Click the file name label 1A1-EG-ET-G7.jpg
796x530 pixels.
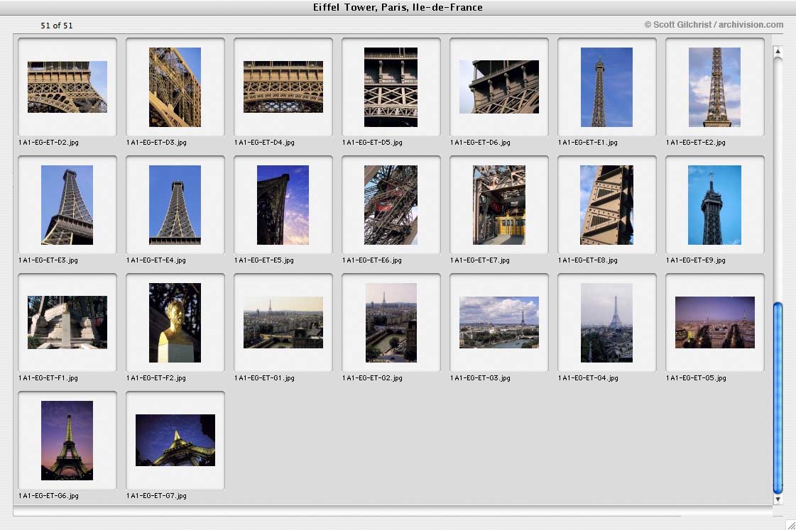(x=156, y=495)
